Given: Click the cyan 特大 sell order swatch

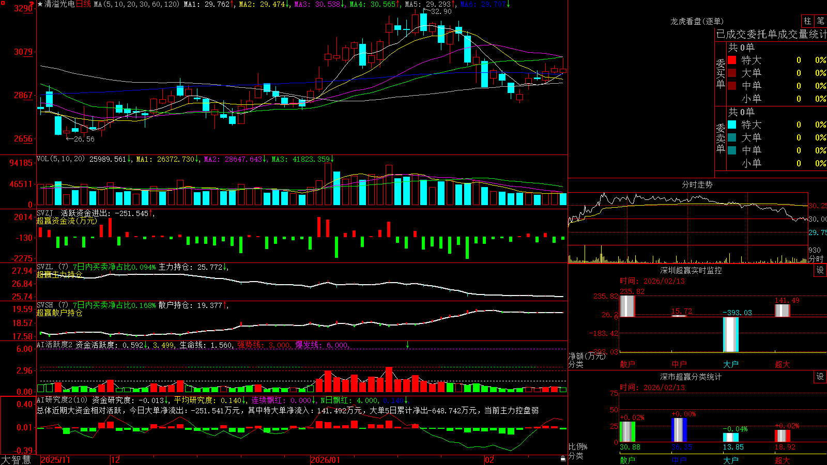Looking at the screenshot, I should (732, 125).
